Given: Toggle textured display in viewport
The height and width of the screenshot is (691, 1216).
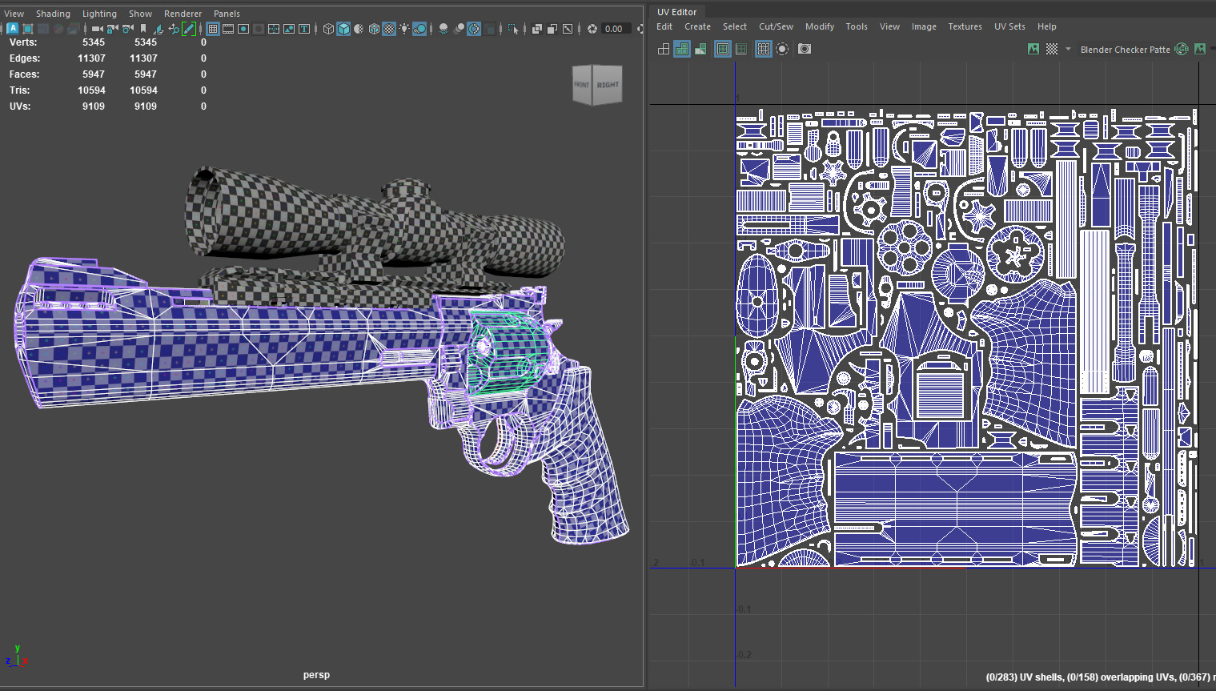Looking at the screenshot, I should (x=389, y=29).
